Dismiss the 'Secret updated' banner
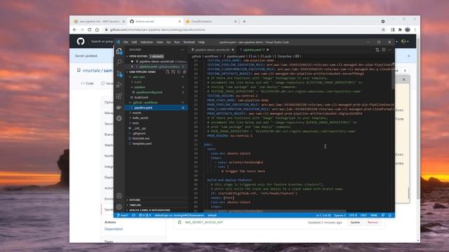Screen dimensions: 449x252 point(408,56)
